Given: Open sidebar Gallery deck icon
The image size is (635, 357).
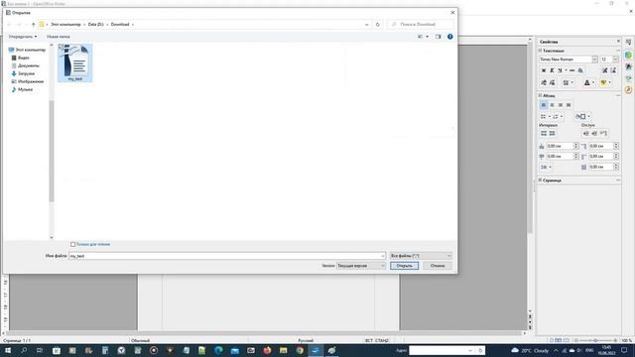Looking at the screenshot, I should click(628, 78).
